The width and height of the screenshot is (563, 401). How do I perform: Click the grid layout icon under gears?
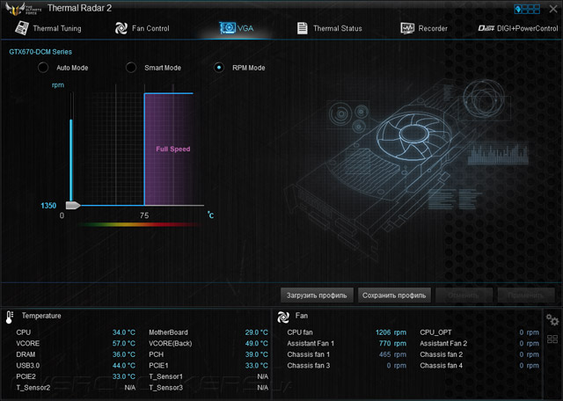tap(552, 339)
